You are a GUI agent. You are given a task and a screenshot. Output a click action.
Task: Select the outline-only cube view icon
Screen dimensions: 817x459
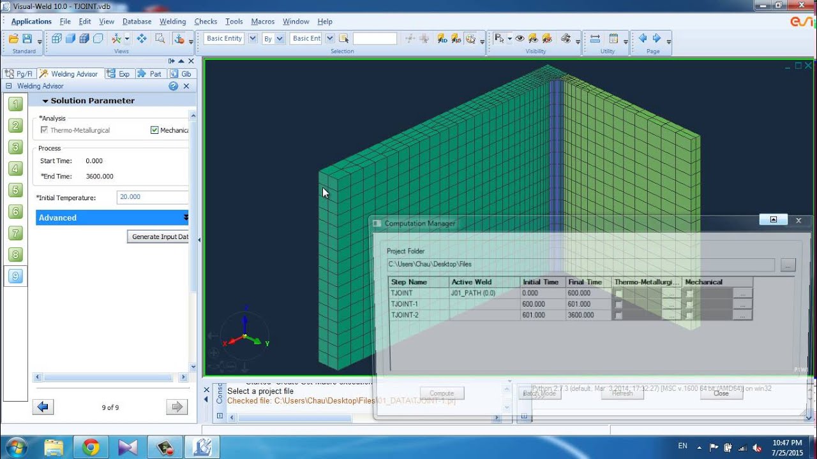coord(98,38)
